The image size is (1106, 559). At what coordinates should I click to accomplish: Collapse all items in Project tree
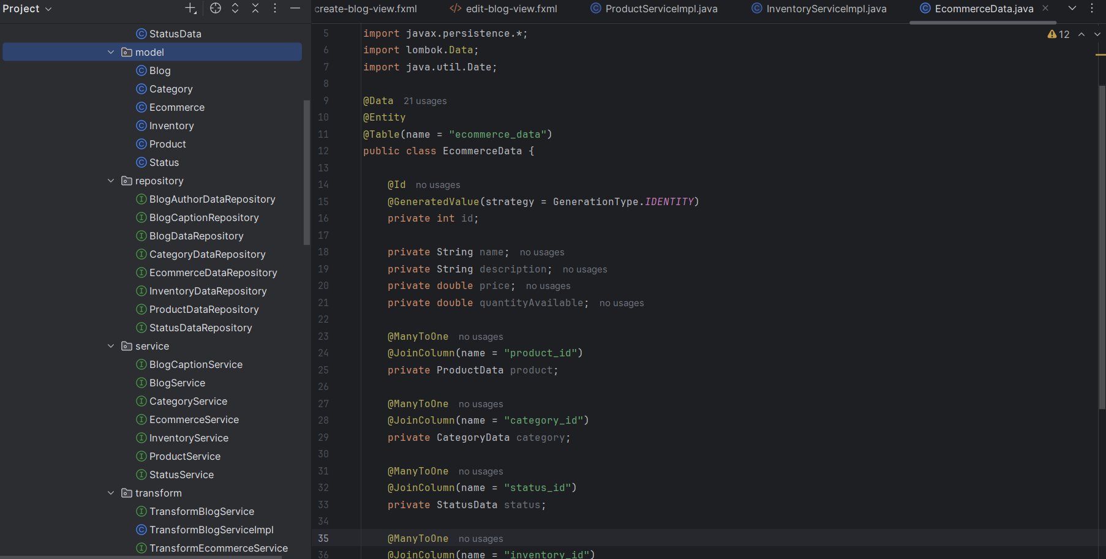tap(255, 9)
